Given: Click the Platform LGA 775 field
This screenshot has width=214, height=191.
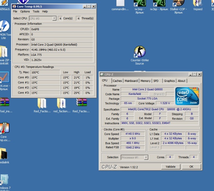Looking at the screenshot, I should (62, 55).
